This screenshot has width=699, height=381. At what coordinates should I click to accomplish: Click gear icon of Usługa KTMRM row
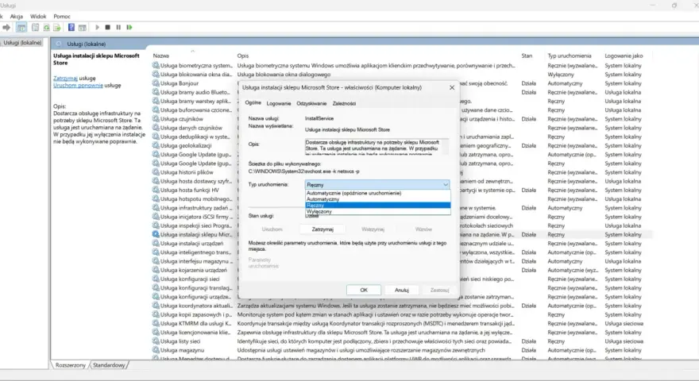(x=156, y=324)
